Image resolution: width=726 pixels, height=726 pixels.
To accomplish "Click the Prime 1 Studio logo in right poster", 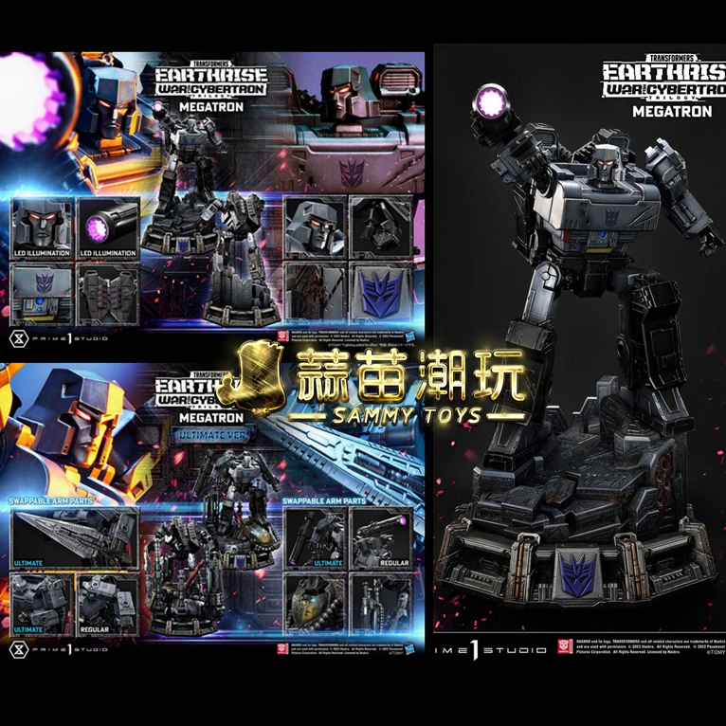I will (491, 650).
